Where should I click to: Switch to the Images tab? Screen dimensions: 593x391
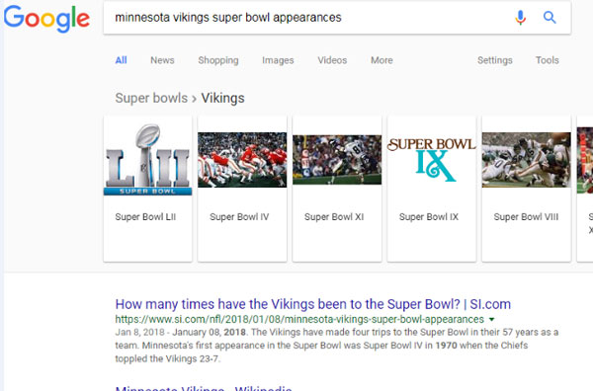278,60
